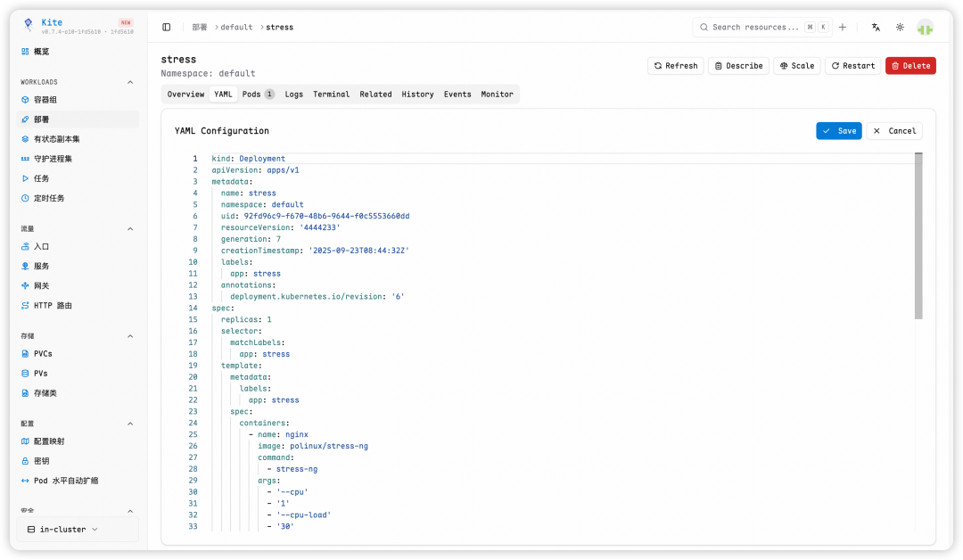Click the Kite logo icon
963x560 pixels.
tap(28, 26)
